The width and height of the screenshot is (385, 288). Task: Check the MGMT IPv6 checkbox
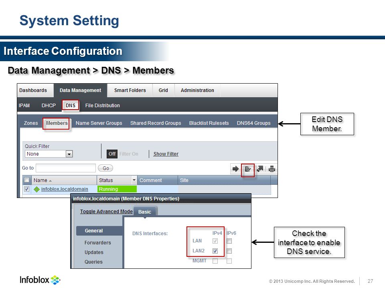tap(229, 261)
